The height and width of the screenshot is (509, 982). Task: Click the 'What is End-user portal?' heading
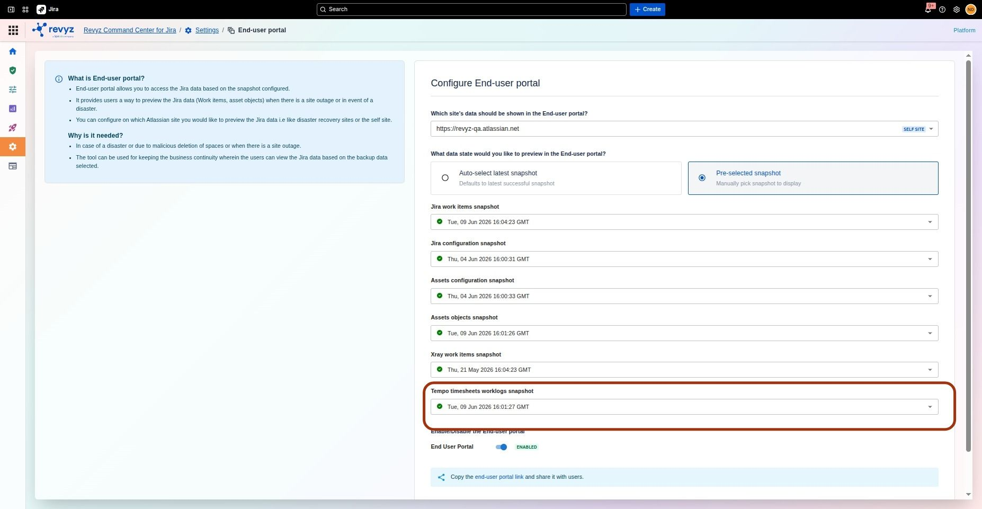click(106, 78)
